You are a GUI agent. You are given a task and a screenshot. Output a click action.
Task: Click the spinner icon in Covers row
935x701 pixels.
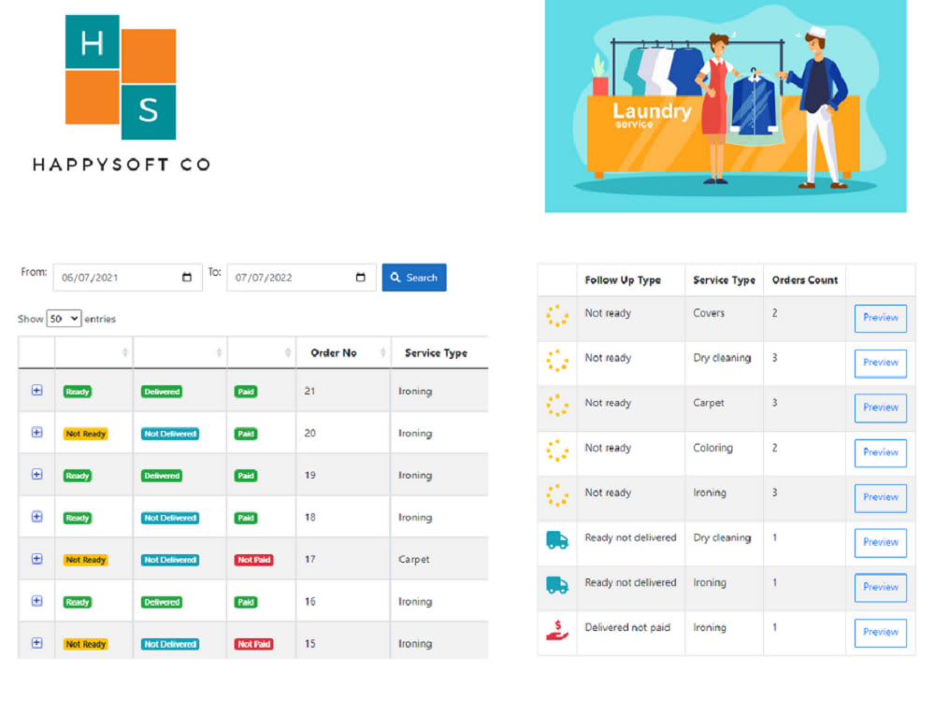coord(557,315)
